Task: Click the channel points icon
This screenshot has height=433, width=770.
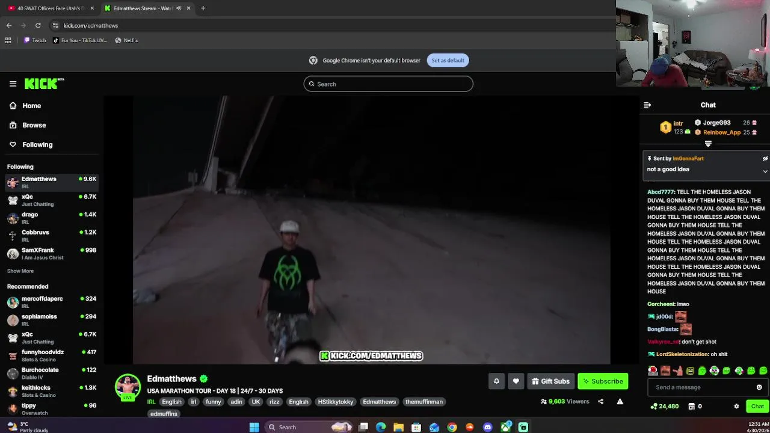Action: pyautogui.click(x=654, y=407)
